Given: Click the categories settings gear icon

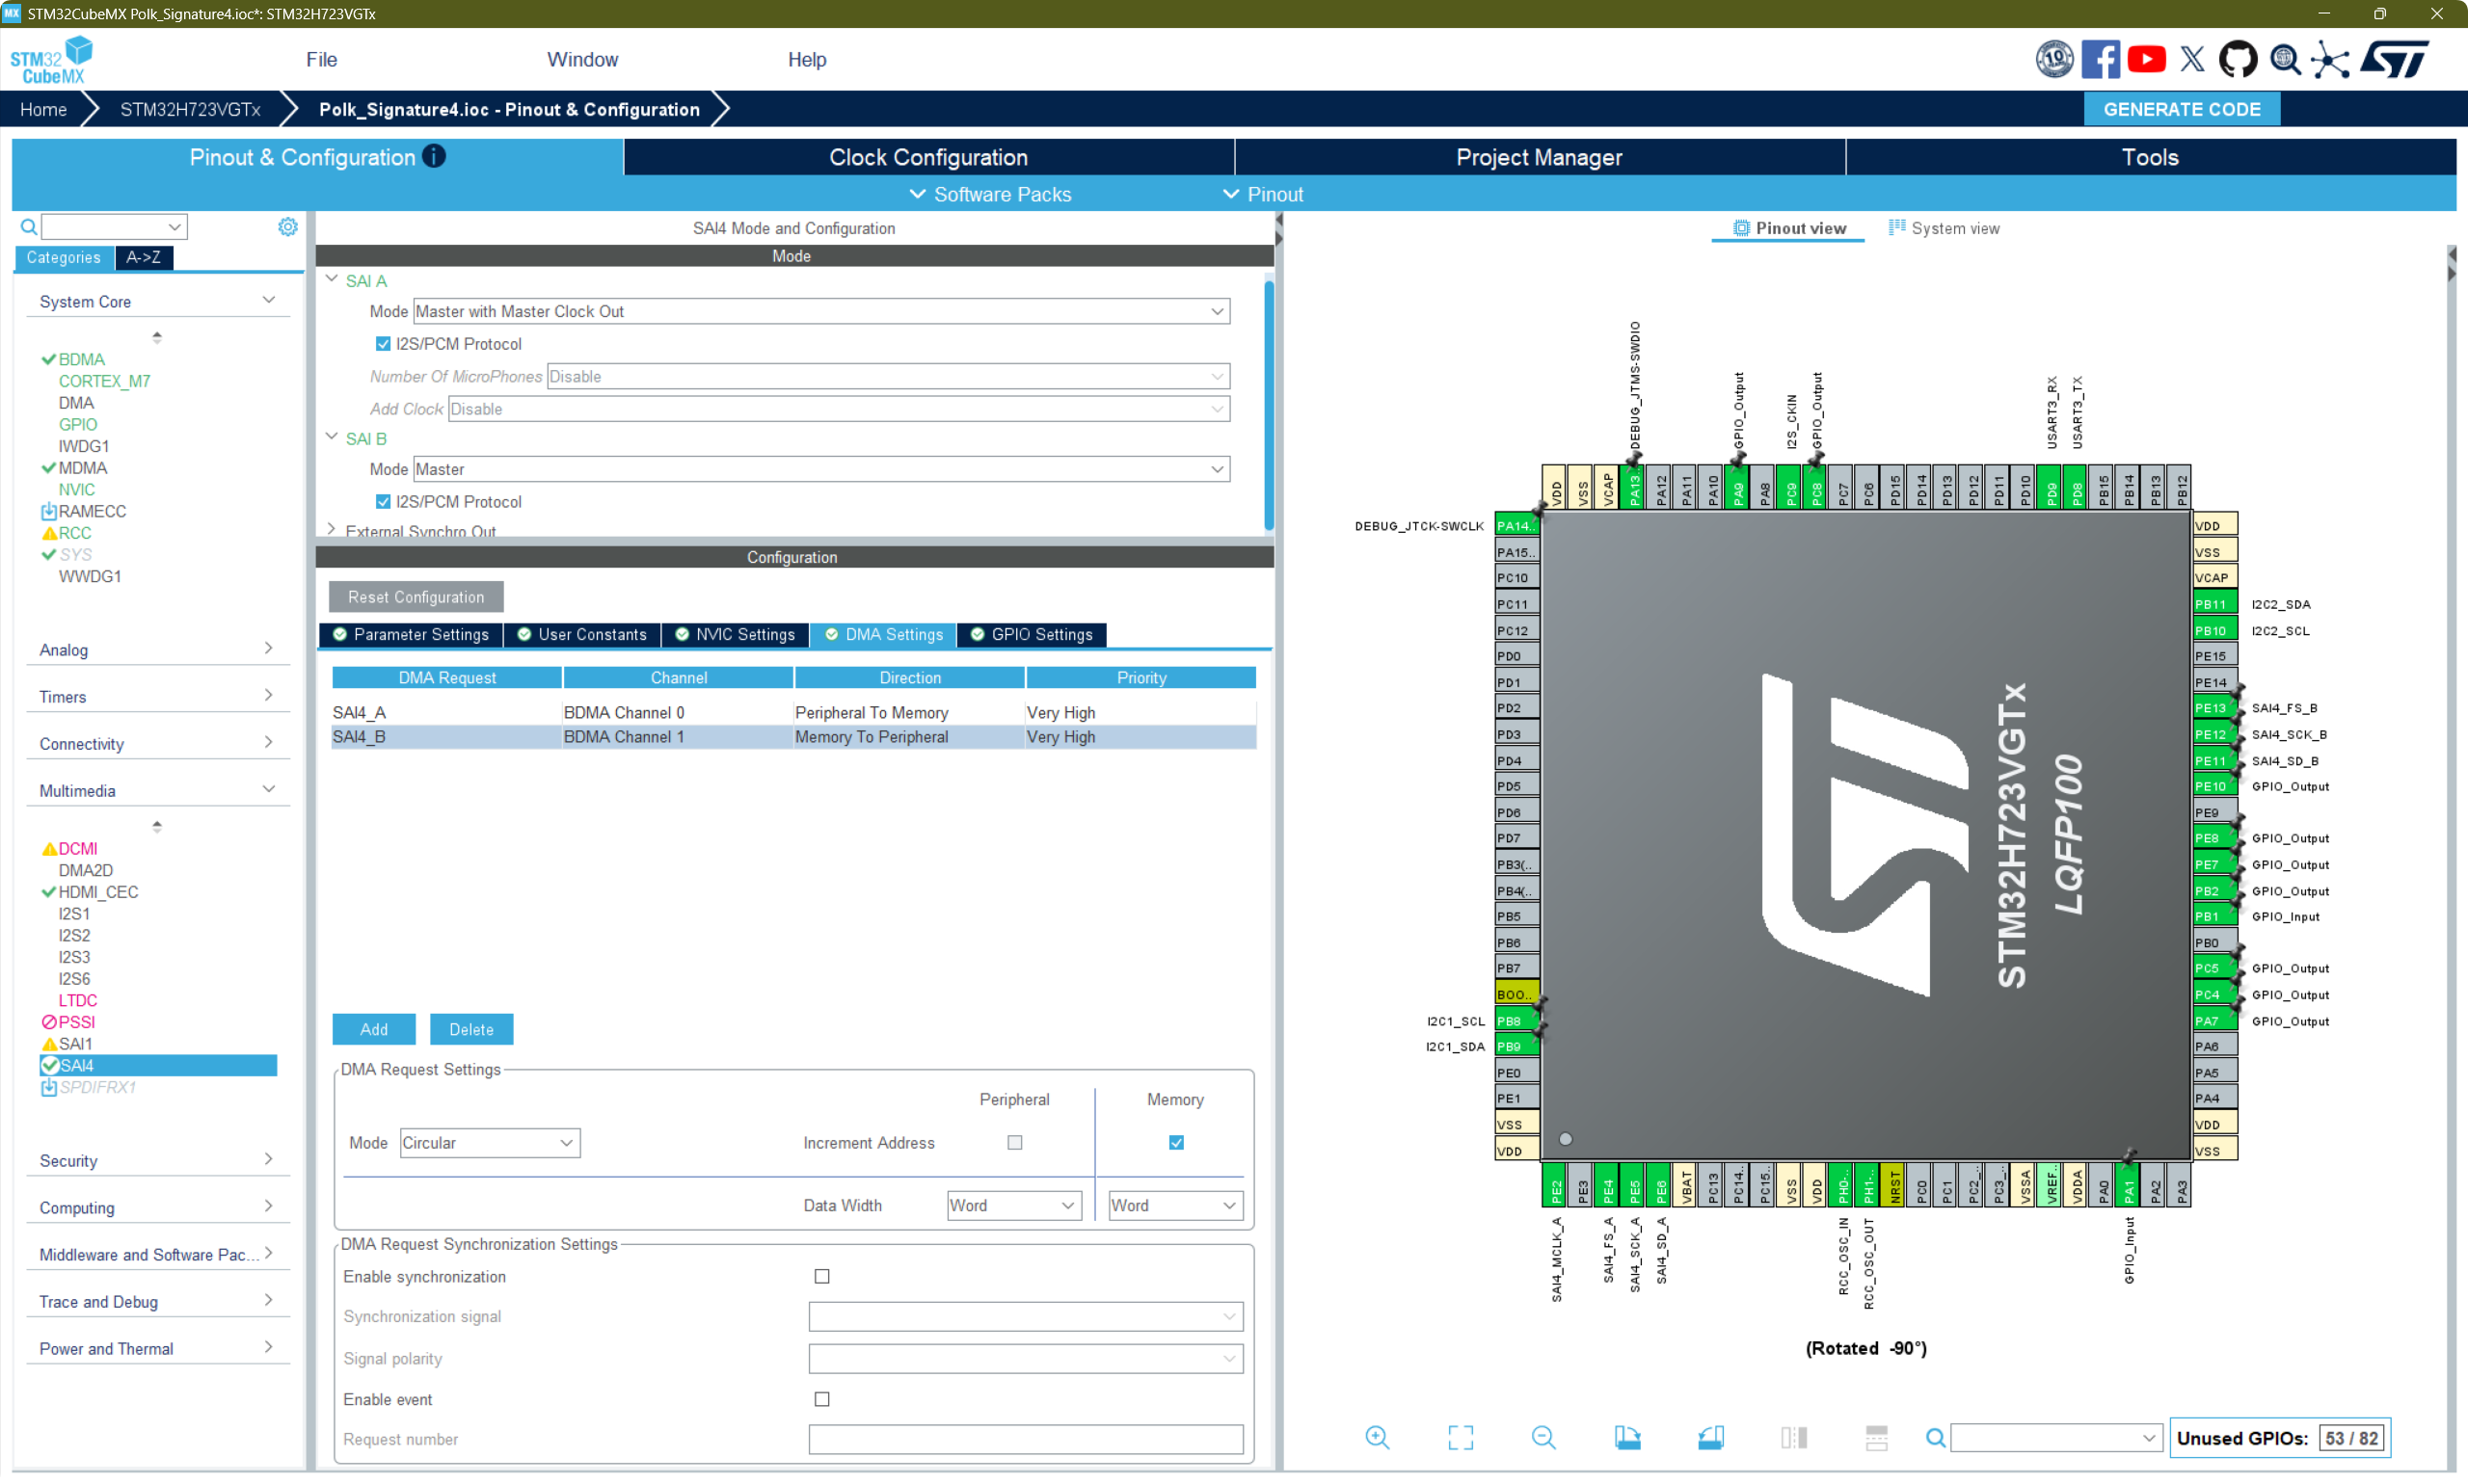Looking at the screenshot, I should click(x=287, y=227).
